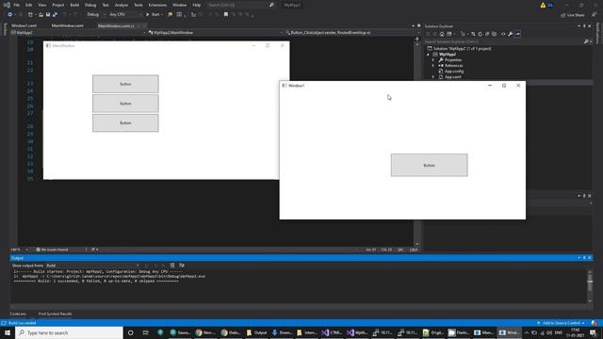The width and height of the screenshot is (603, 339).
Task: Open Output folder from taskbar
Action: (256, 332)
